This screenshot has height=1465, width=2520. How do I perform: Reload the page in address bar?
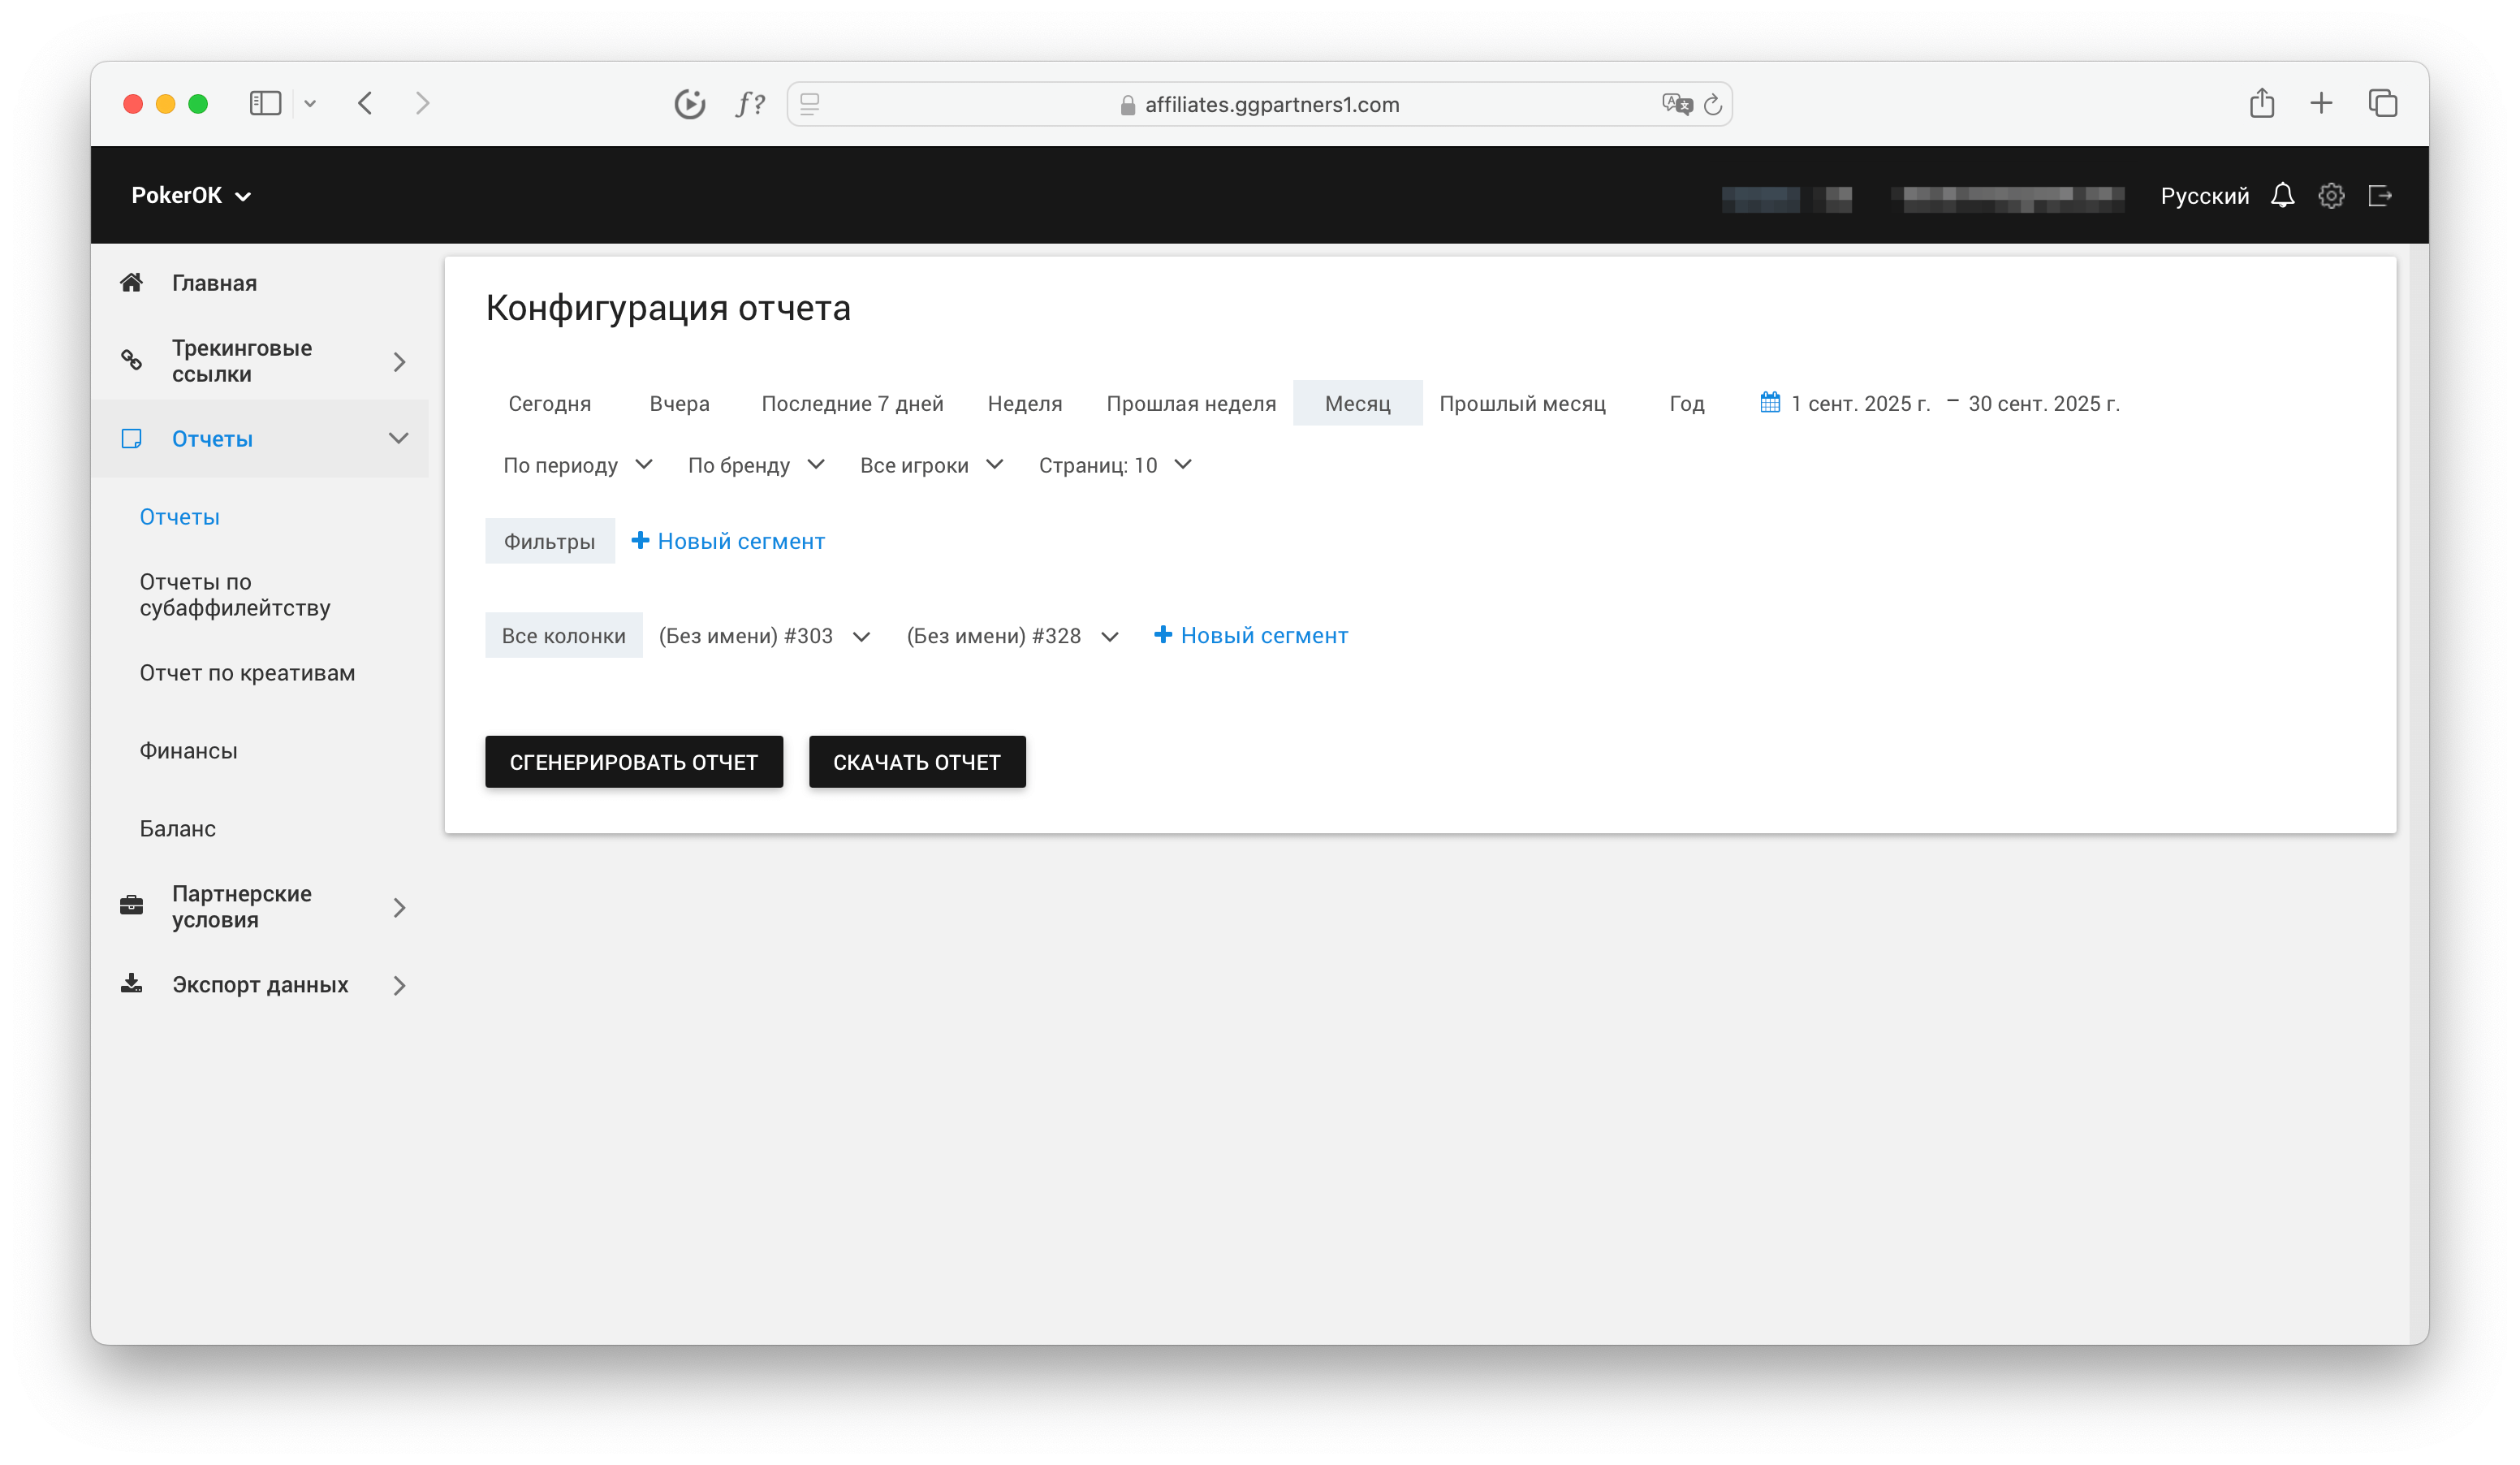pyautogui.click(x=1713, y=104)
